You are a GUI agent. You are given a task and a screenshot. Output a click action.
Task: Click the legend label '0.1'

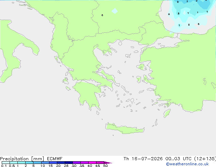(4, 166)
